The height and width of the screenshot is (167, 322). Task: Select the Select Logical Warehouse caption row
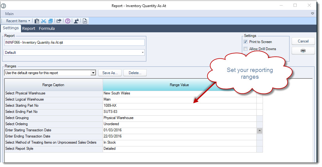coord(54,99)
